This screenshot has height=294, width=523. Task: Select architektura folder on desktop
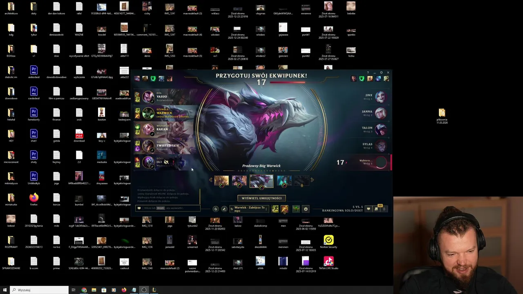point(11,9)
